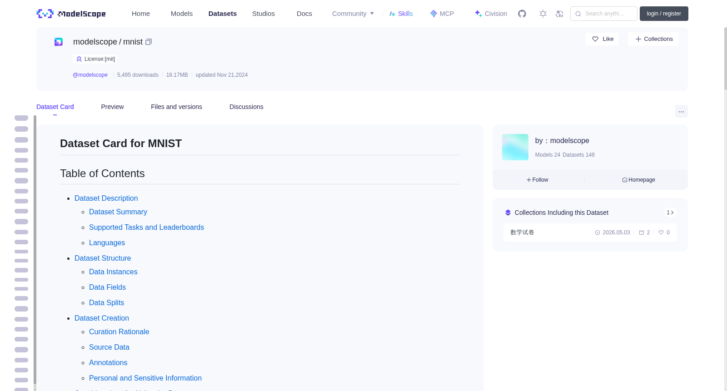Screen dimensions: 727x391
Task: Switch to Files and versions tab
Action: point(176,107)
